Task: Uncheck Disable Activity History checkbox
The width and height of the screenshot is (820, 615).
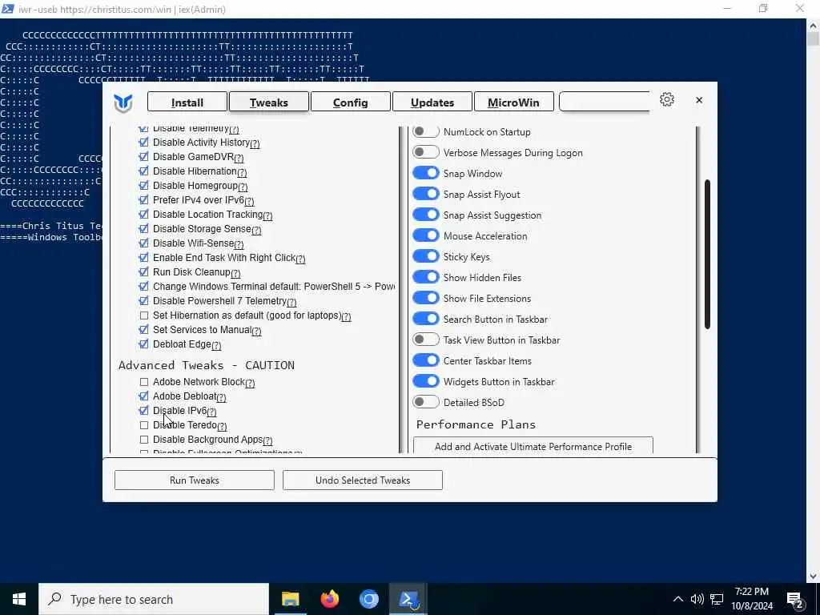Action: (144, 143)
